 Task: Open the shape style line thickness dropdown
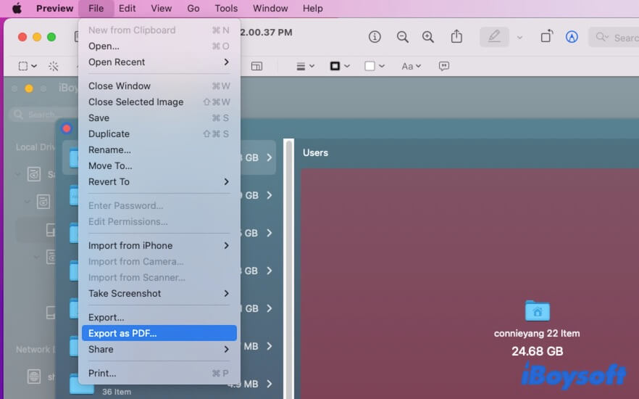(305, 66)
